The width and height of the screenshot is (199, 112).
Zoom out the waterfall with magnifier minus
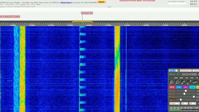(177, 82)
